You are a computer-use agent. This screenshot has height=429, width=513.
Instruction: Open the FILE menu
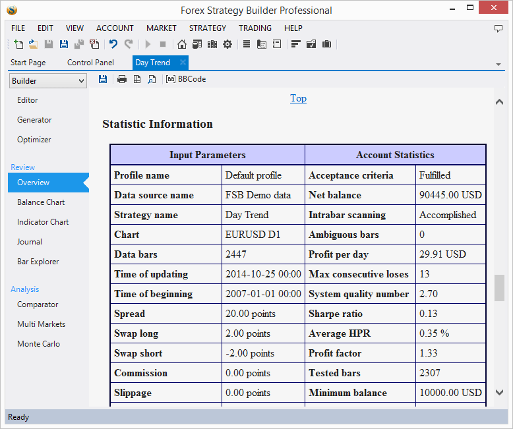click(18, 28)
